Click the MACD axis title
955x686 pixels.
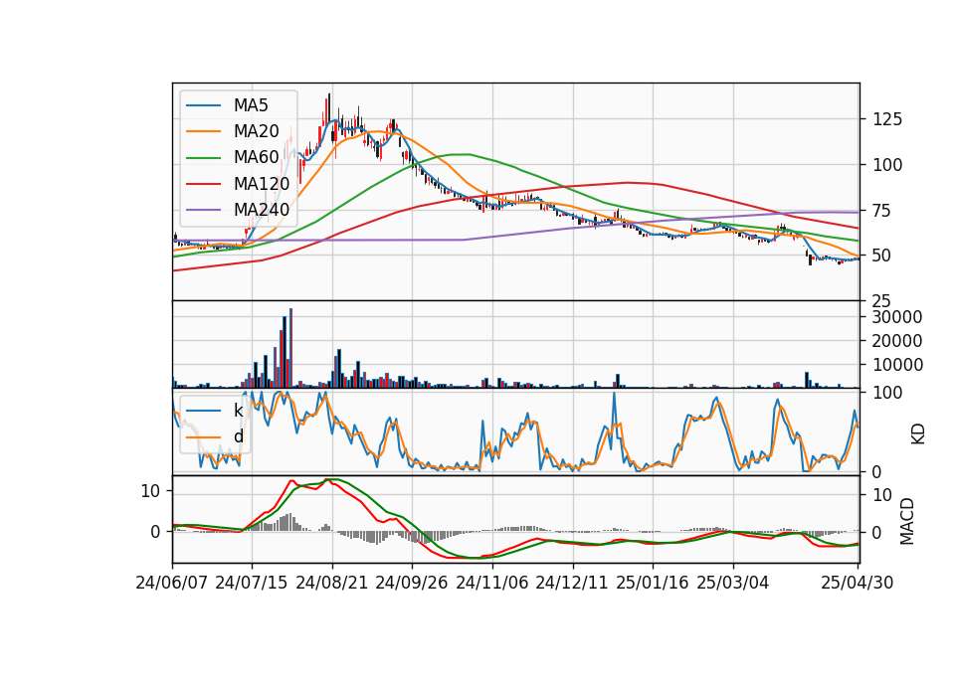click(x=907, y=521)
